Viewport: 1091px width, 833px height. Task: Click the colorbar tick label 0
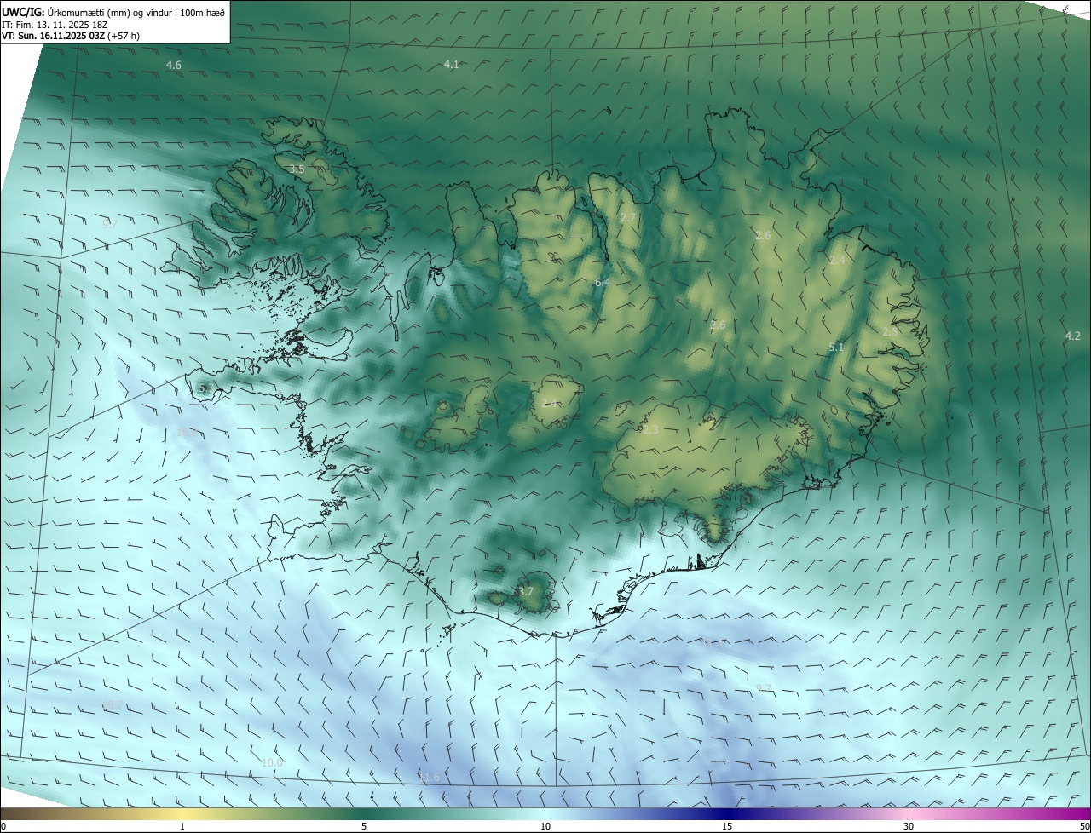[x=3, y=827]
